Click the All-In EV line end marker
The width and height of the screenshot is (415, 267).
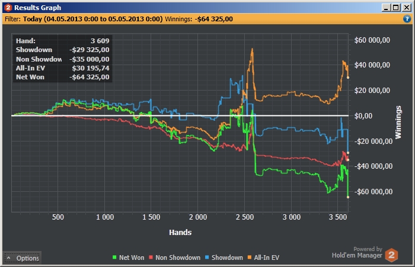[x=348, y=78]
